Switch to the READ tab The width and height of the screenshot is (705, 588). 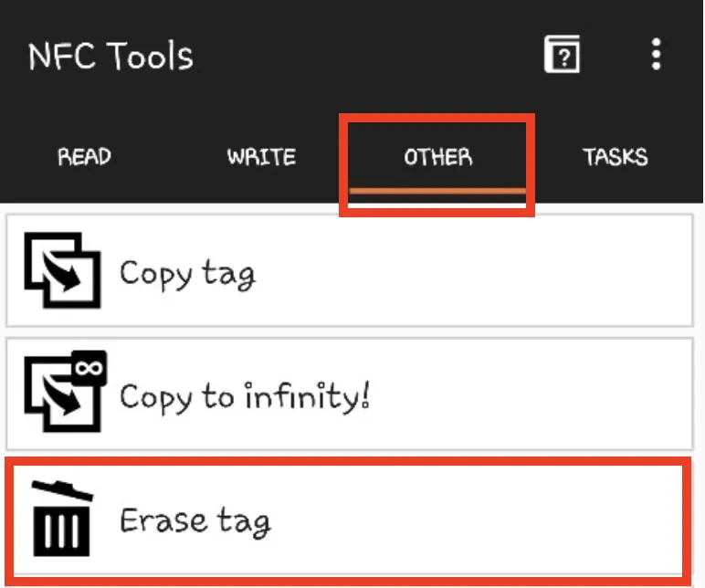[84, 157]
